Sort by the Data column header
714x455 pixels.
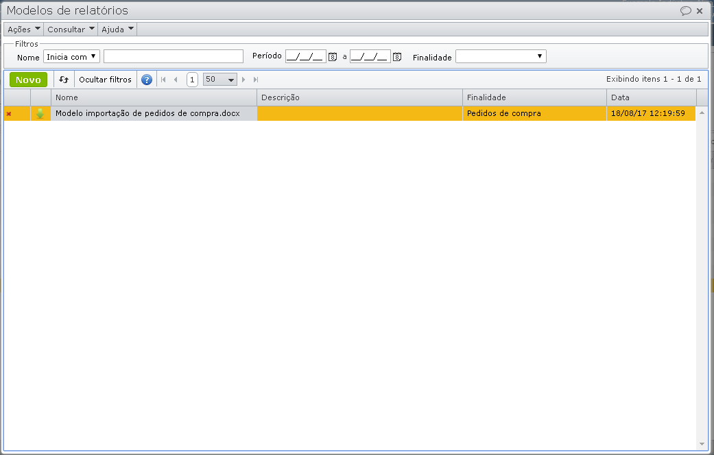(x=652, y=97)
